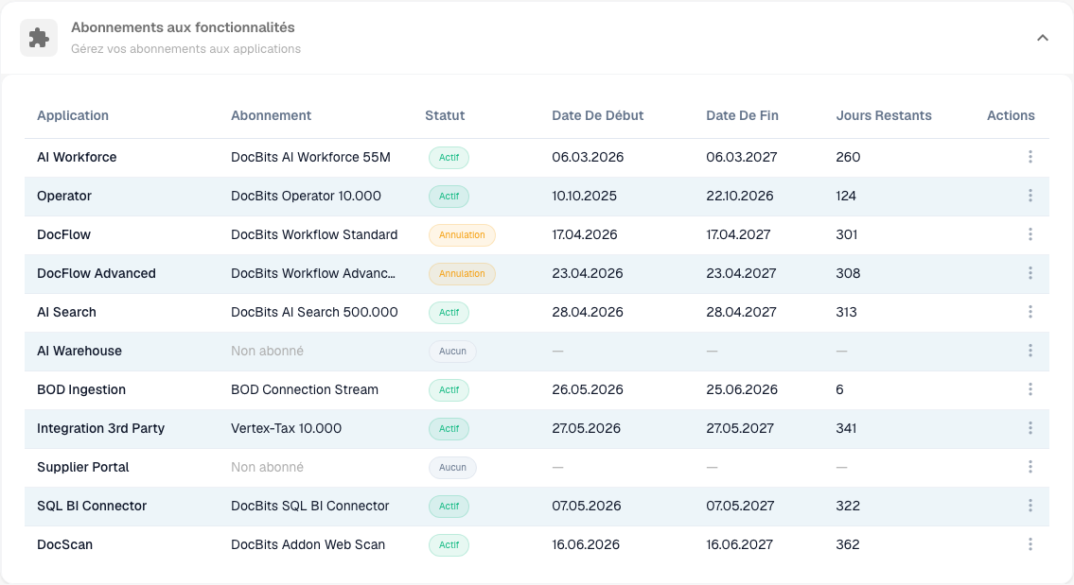Open three-dot menu for DocFlow Standard row
Image resolution: width=1074 pixels, height=585 pixels.
[x=1030, y=234]
